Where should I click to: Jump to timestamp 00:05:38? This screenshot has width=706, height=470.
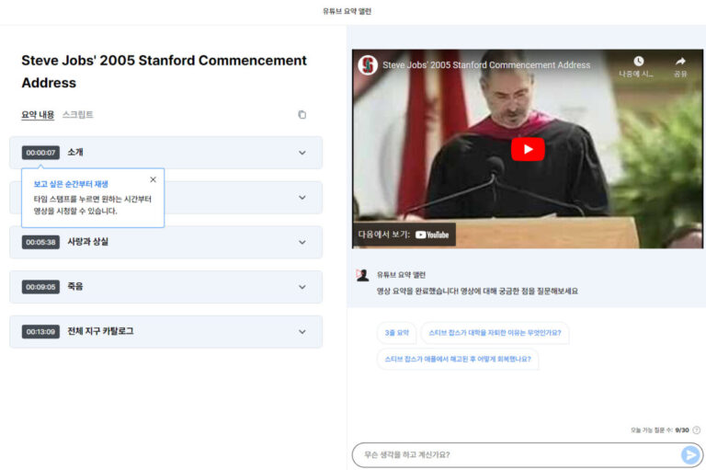coord(40,242)
